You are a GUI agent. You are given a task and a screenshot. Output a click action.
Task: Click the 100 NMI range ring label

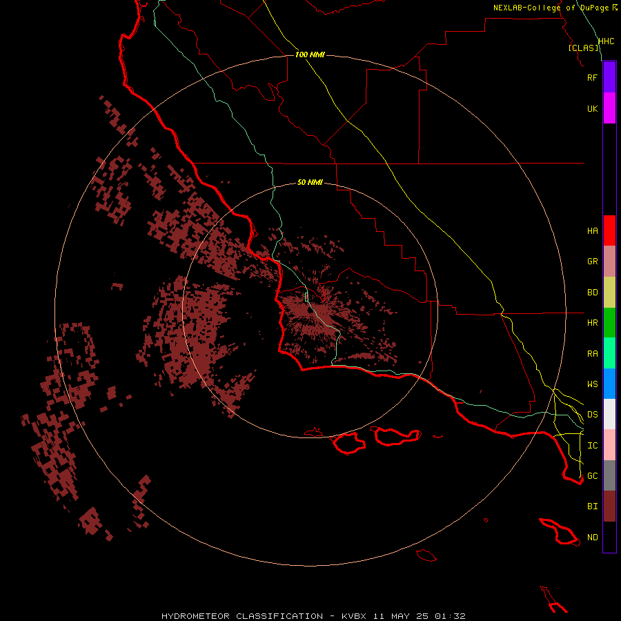310,55
